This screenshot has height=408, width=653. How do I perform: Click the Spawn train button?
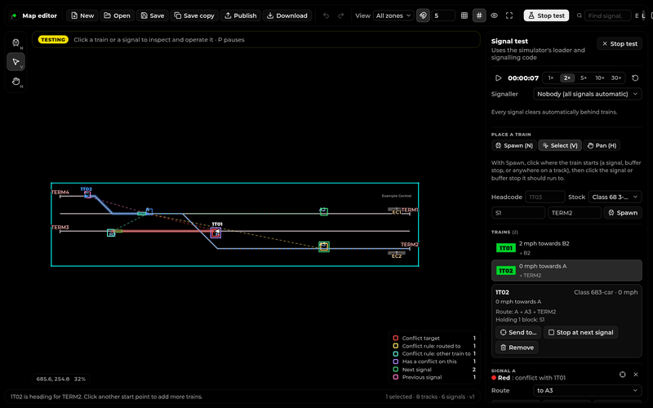pyautogui.click(x=623, y=213)
